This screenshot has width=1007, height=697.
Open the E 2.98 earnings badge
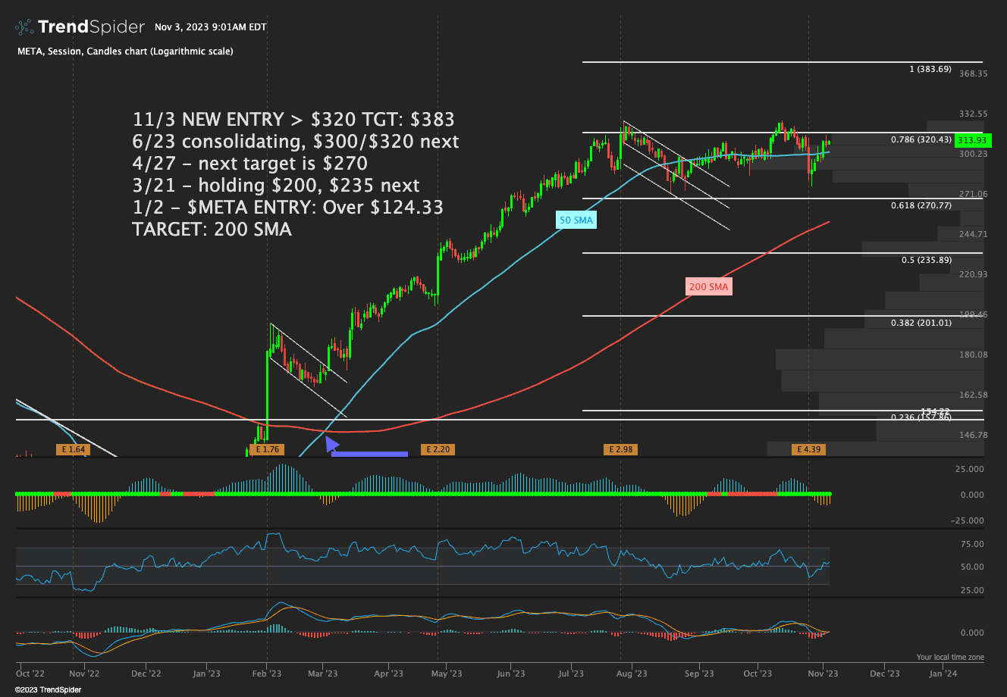pyautogui.click(x=619, y=449)
